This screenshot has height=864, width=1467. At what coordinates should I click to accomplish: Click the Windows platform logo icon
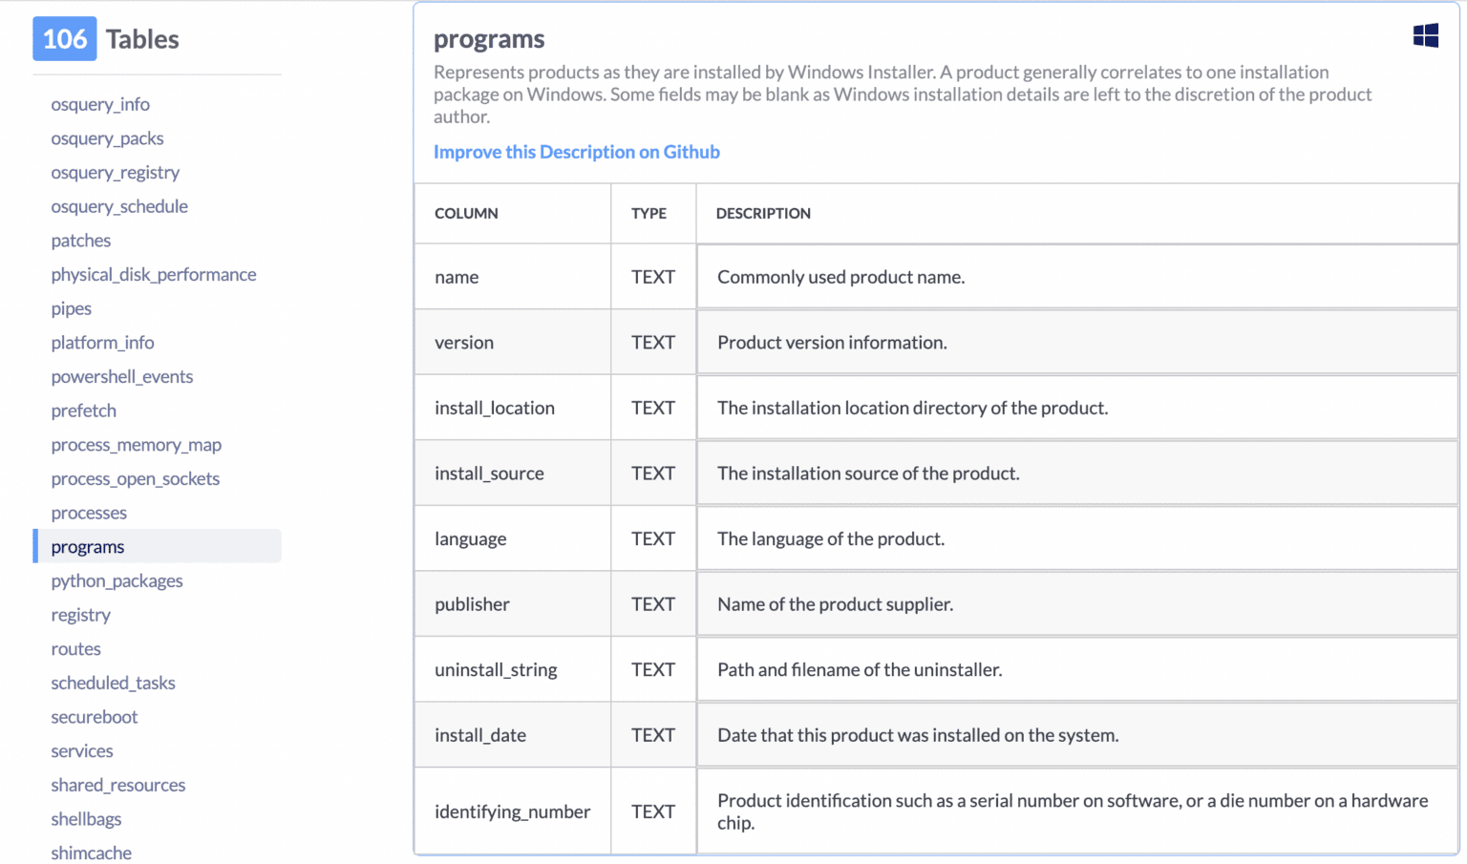1425,36
